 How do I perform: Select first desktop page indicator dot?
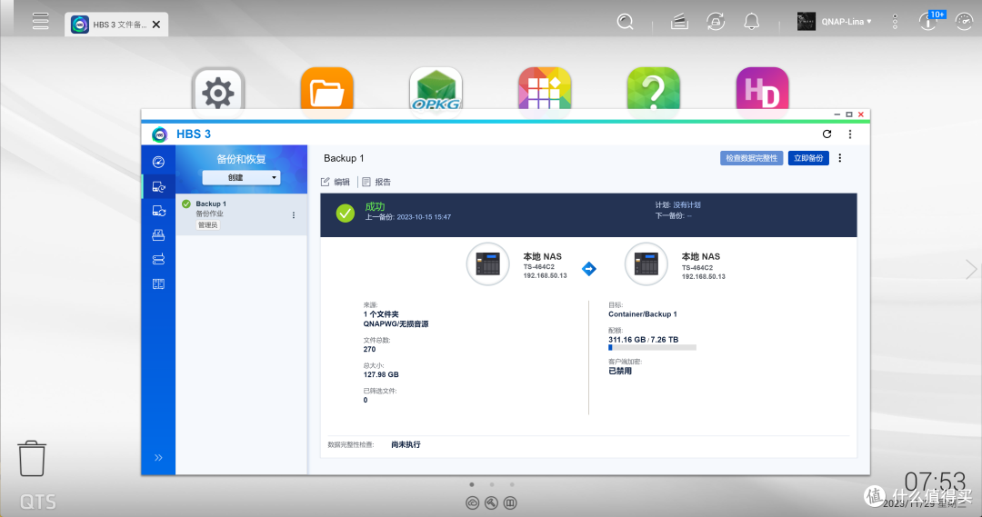tap(472, 484)
